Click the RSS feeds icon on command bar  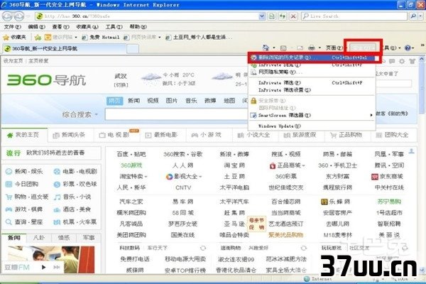[283, 48]
